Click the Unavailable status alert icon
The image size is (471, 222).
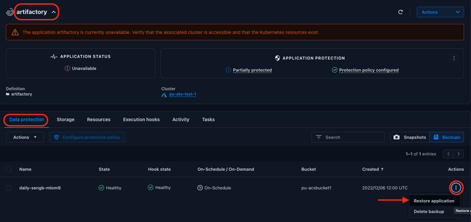pos(67,69)
